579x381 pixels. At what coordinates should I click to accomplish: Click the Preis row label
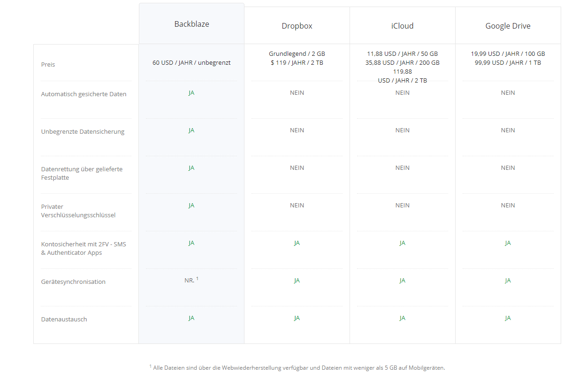coord(48,64)
